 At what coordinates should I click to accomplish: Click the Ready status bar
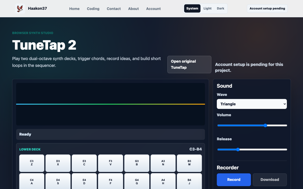110,135
